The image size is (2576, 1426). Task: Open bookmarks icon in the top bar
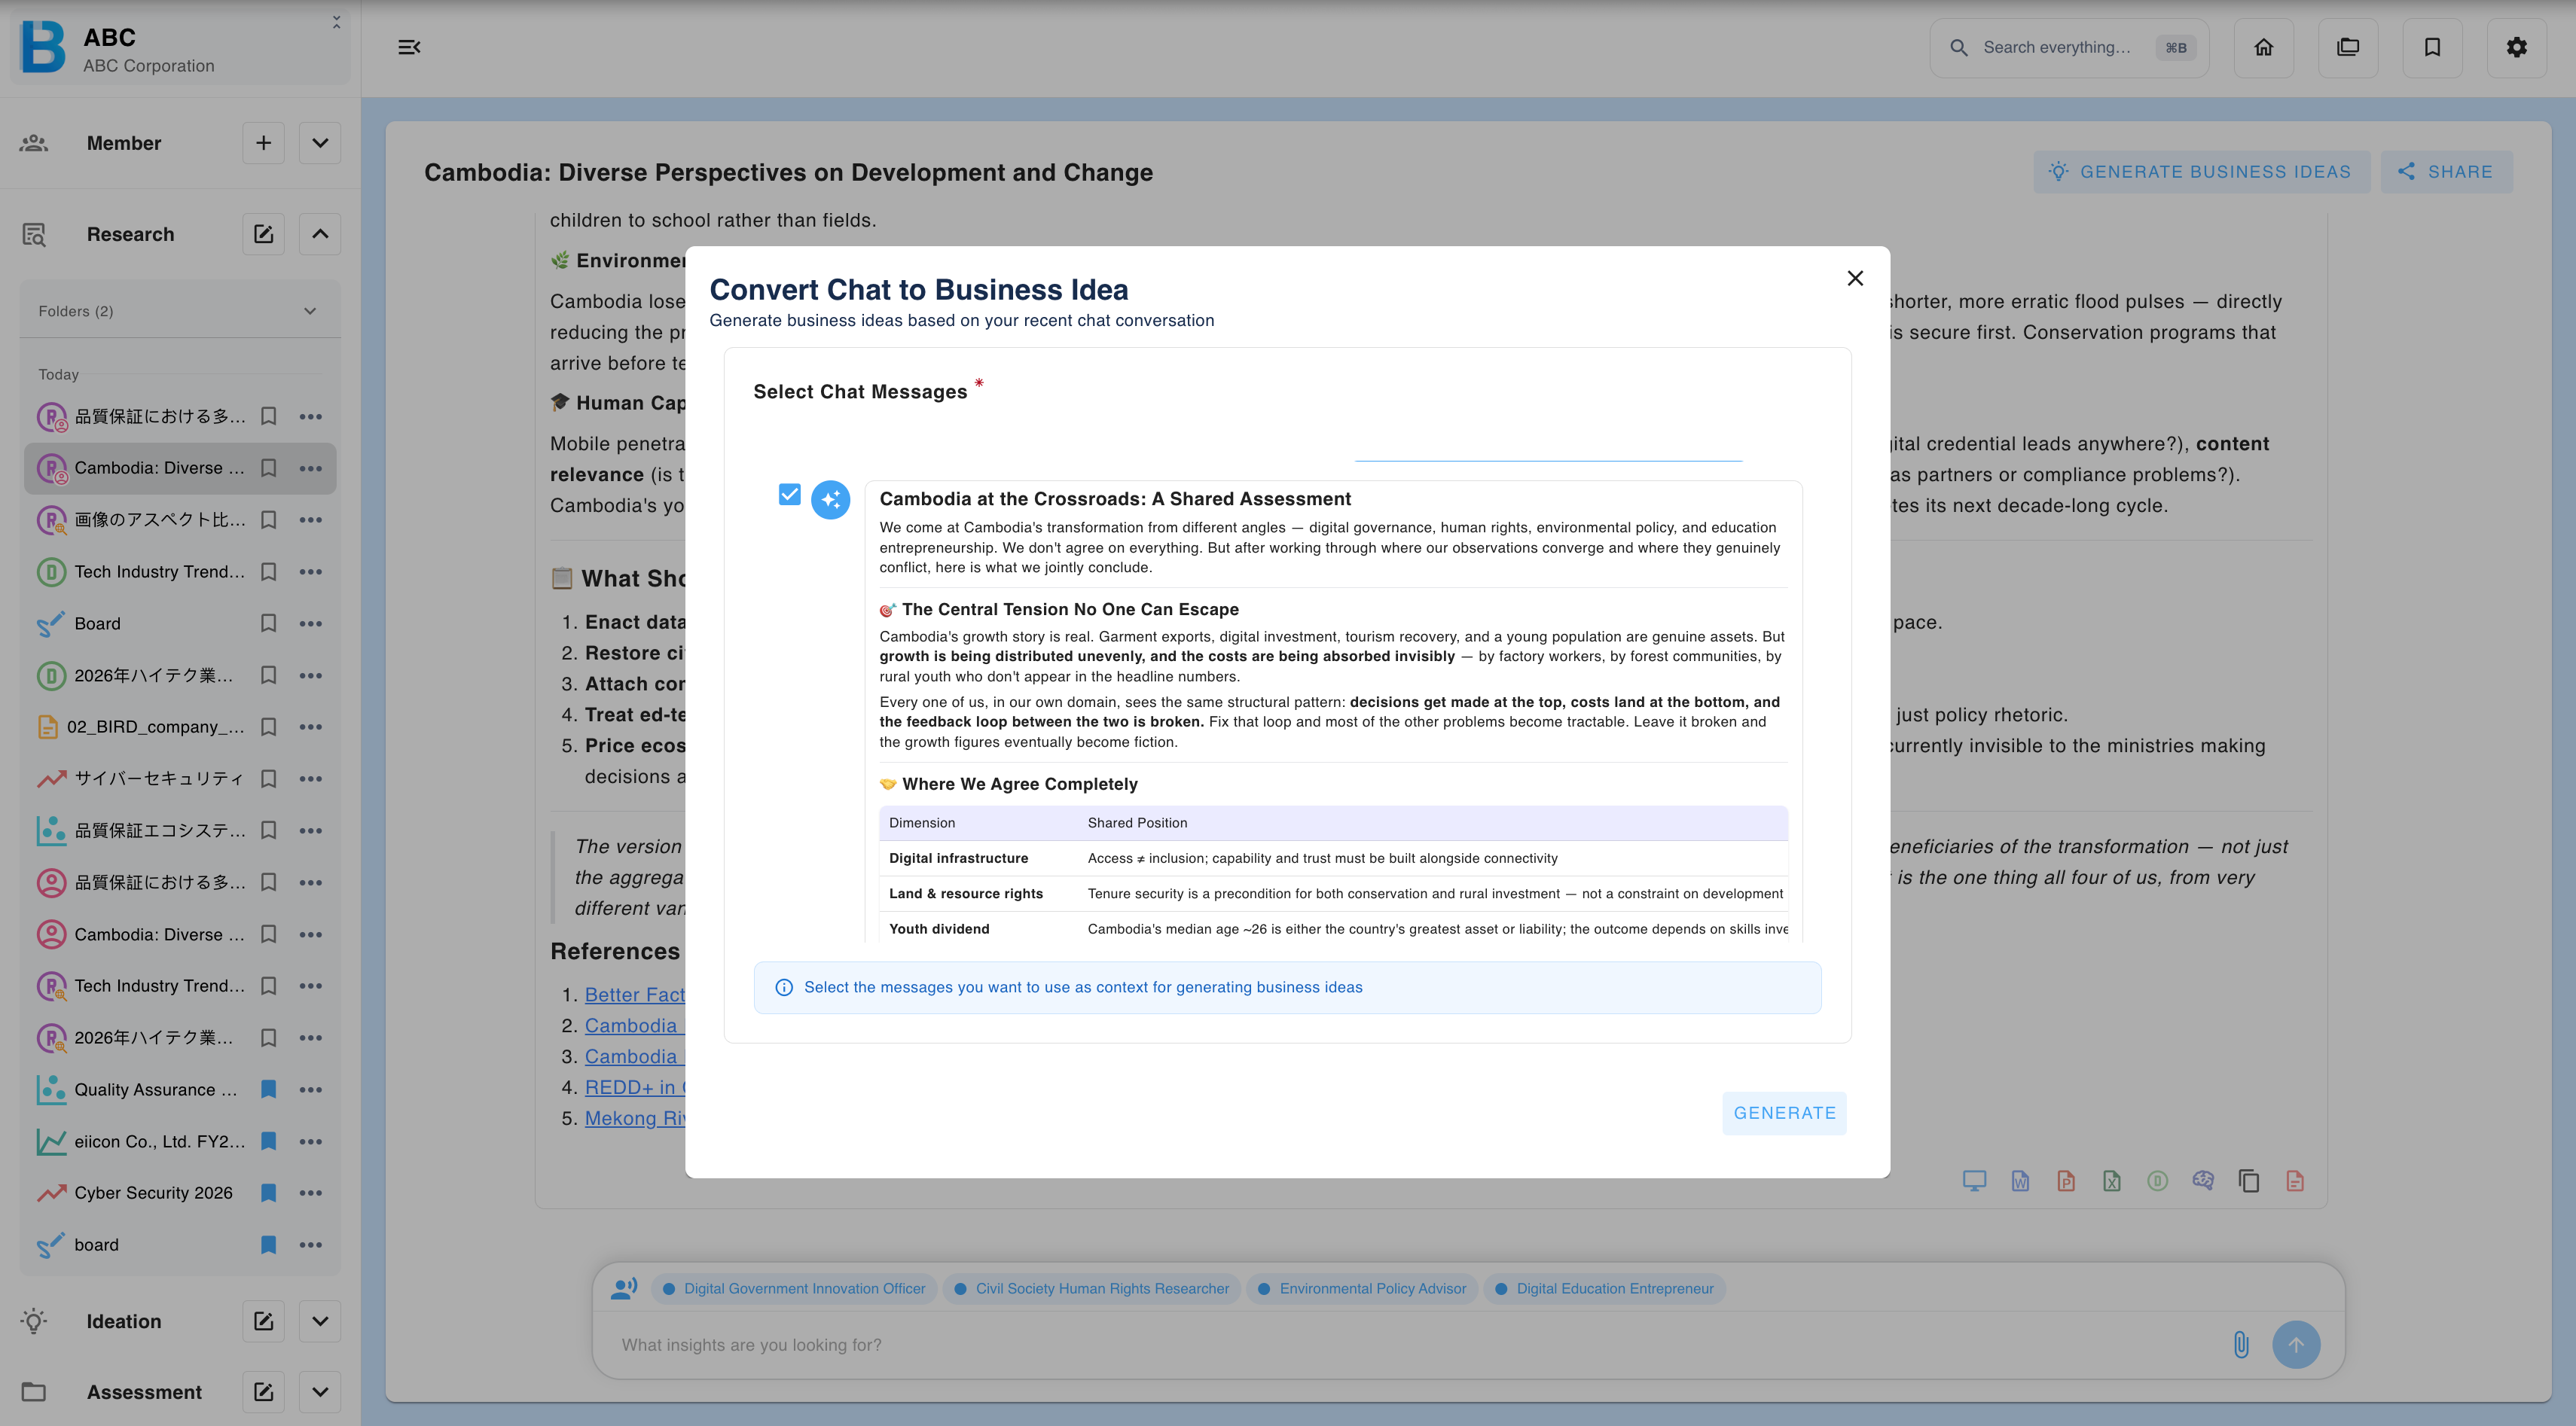pyautogui.click(x=2432, y=47)
